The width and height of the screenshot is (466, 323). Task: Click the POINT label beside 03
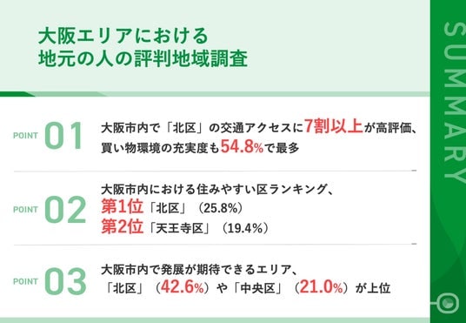click(x=25, y=281)
